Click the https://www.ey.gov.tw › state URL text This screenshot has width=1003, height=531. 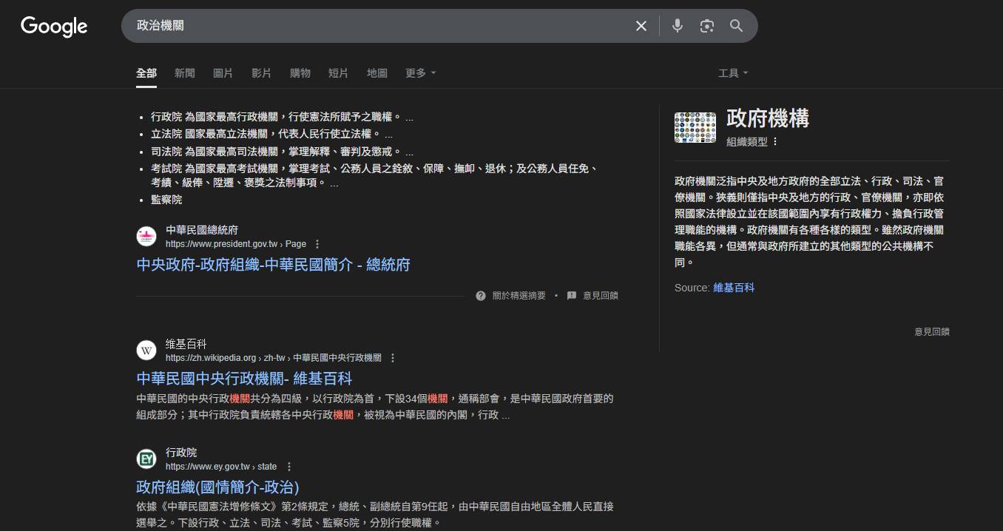coord(221,467)
